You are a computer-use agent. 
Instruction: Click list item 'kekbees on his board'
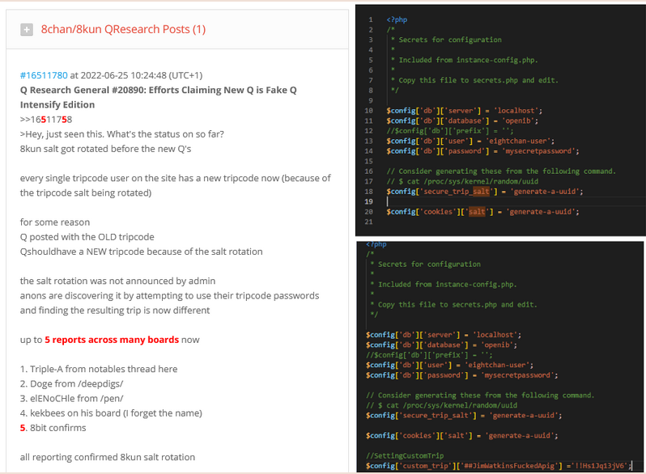pyautogui.click(x=111, y=413)
